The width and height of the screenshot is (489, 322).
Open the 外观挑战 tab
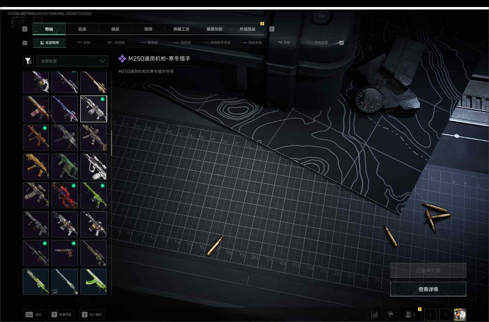[248, 29]
